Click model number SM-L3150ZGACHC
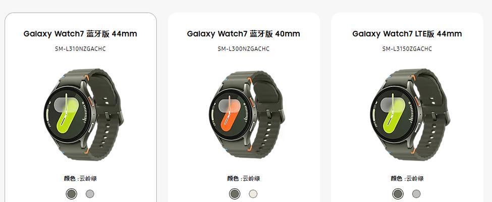The image size is (492, 202). tap(407, 48)
